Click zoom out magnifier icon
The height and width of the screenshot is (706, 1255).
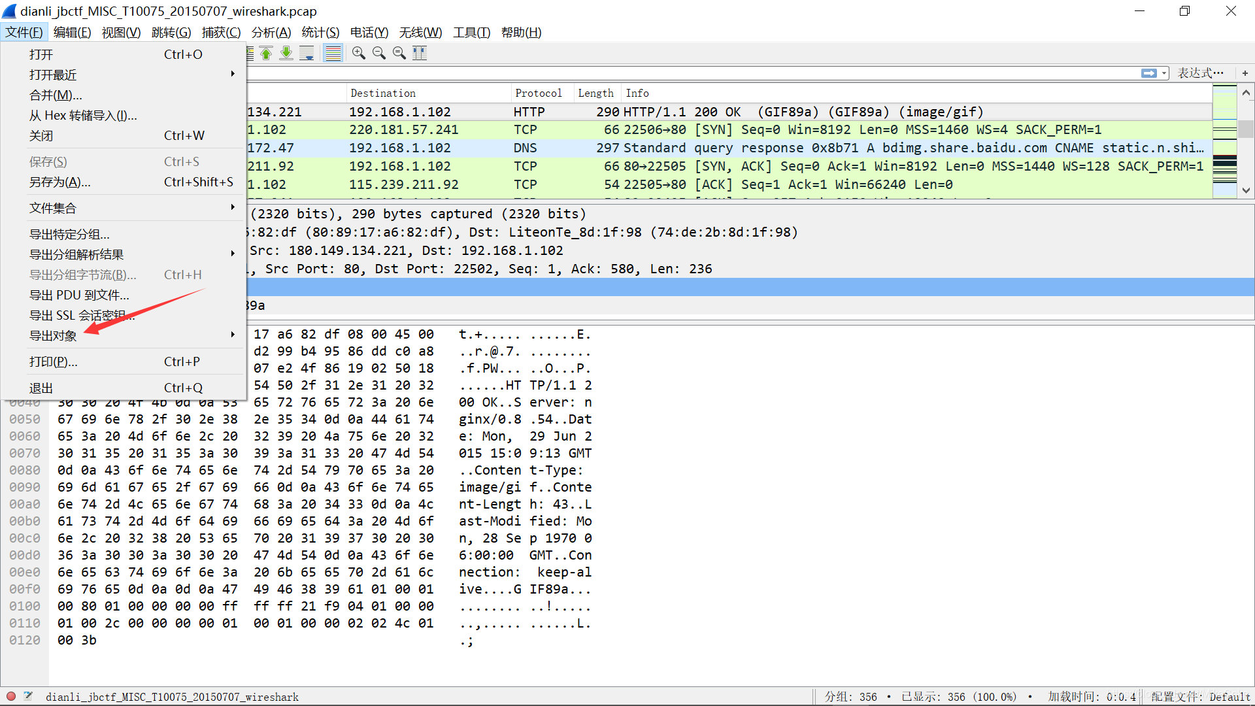(378, 54)
